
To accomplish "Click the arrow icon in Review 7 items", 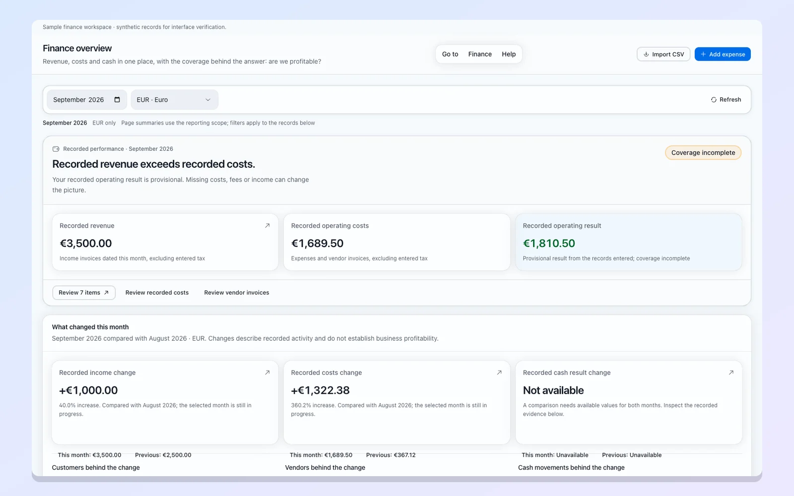I will 106,293.
